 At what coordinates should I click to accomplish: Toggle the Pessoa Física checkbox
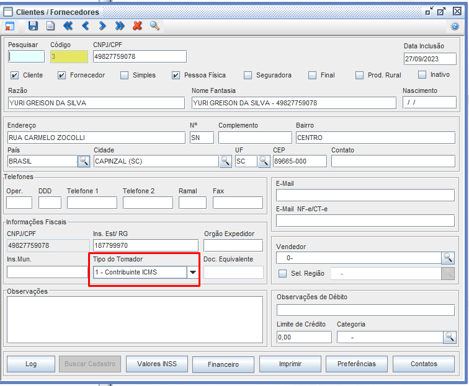pos(176,76)
